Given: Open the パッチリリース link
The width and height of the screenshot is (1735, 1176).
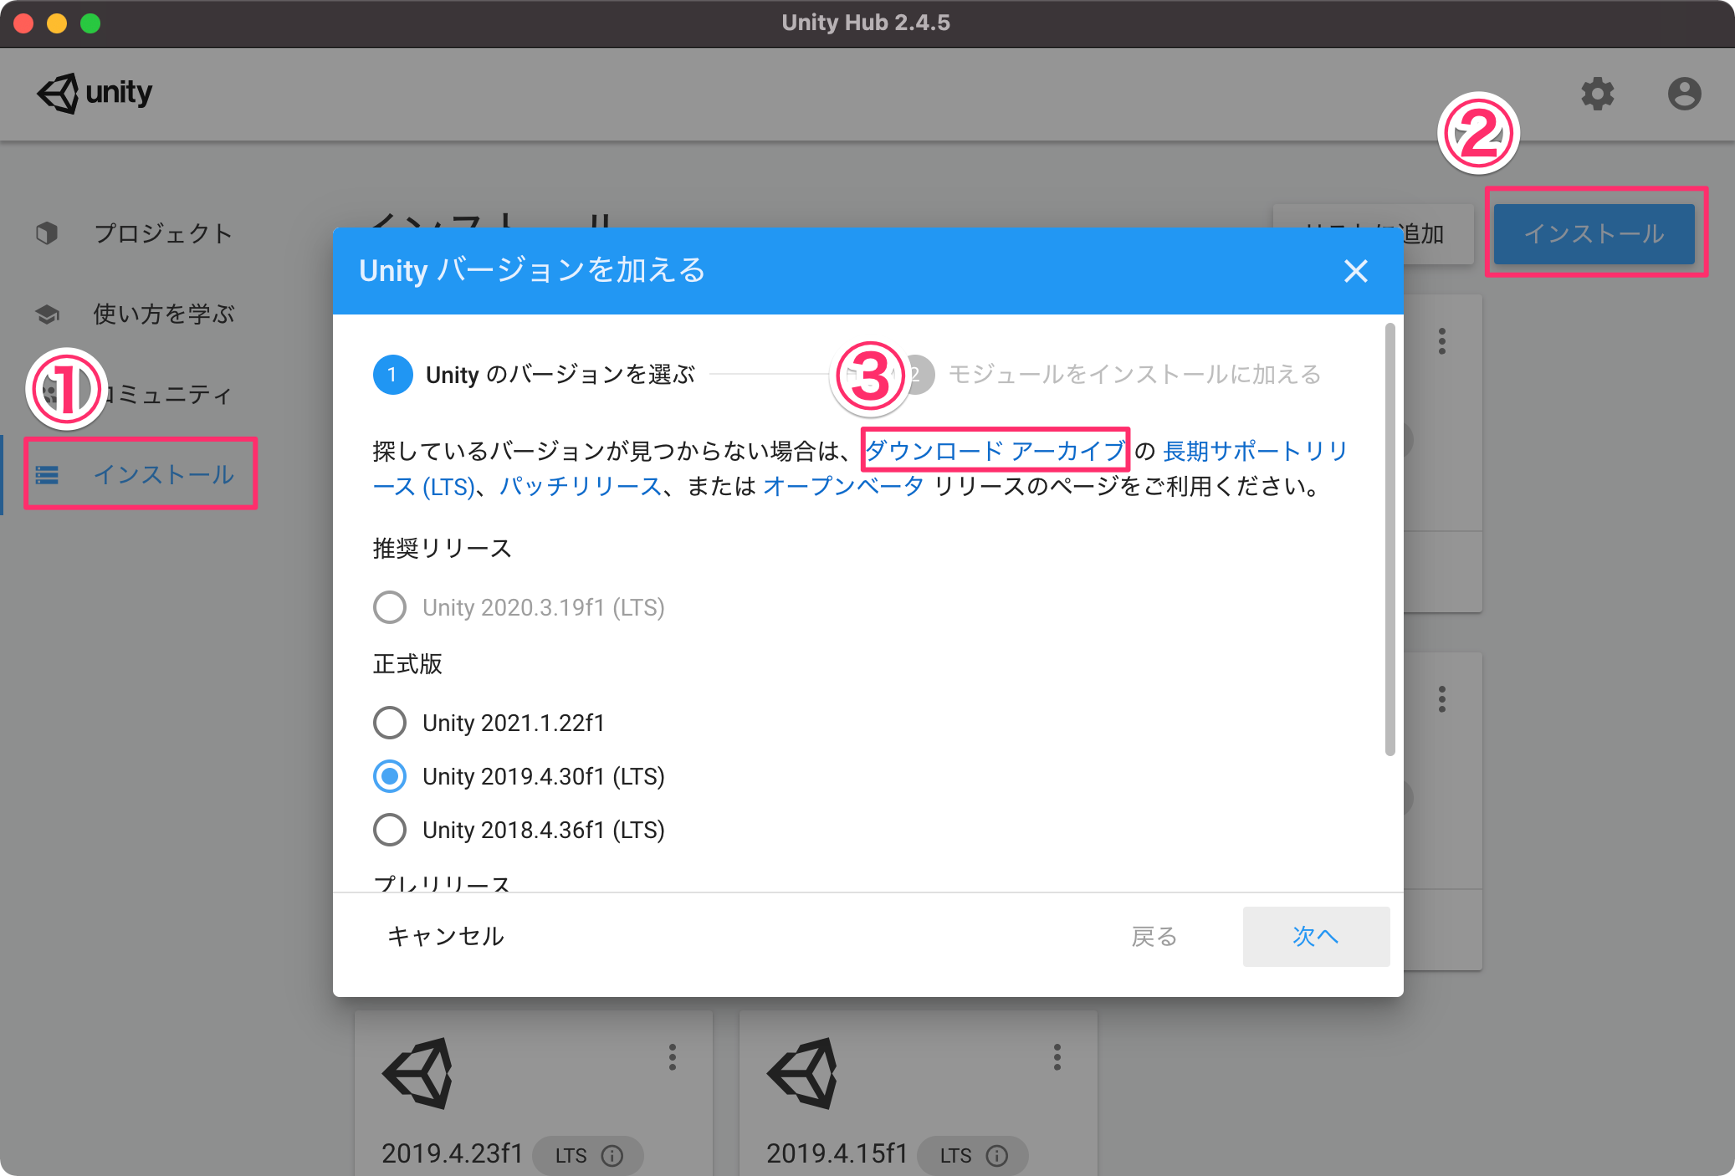Looking at the screenshot, I should [x=581, y=486].
